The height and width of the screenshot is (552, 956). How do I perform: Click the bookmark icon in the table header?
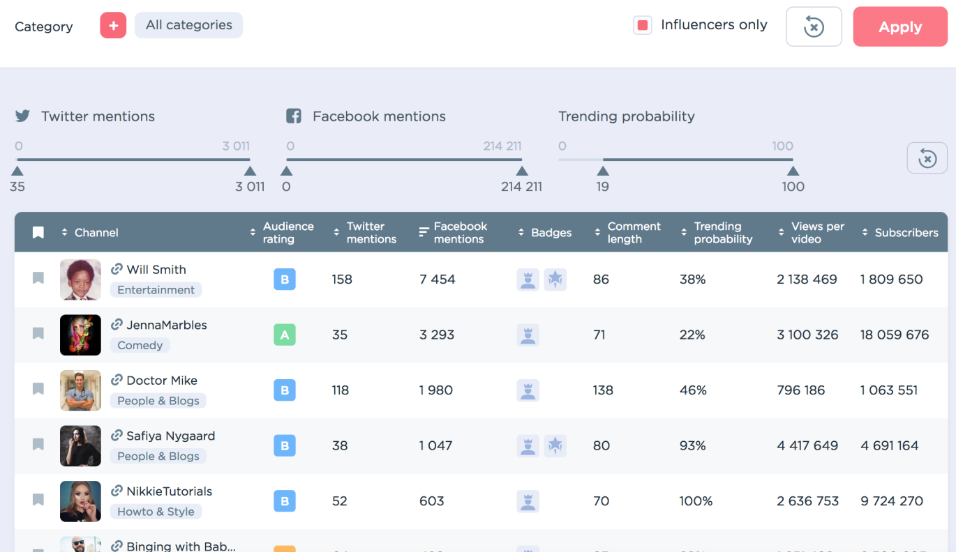(38, 232)
